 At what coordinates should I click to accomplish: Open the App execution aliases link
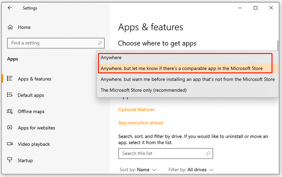(141, 123)
